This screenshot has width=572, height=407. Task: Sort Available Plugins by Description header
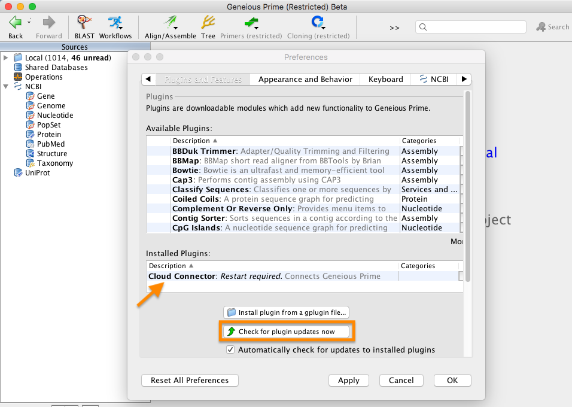(x=285, y=141)
